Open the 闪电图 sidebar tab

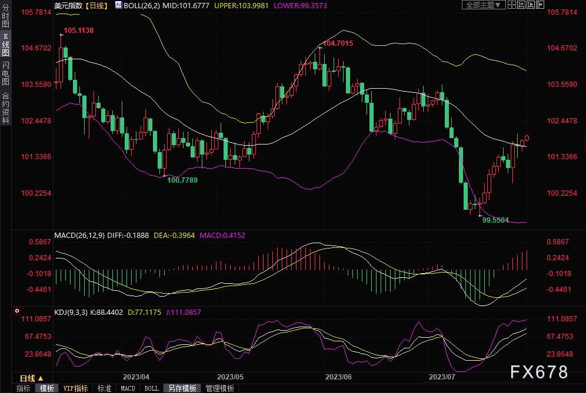tap(5, 73)
